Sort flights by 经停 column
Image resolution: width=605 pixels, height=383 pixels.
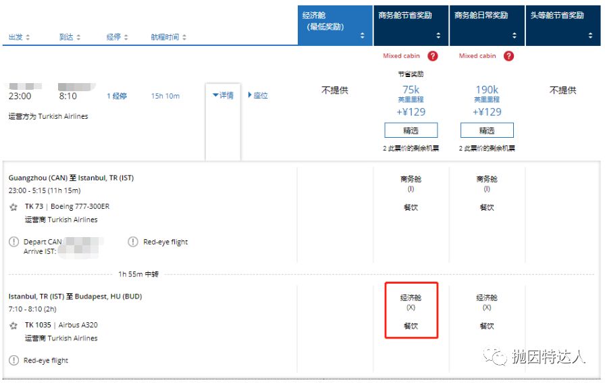click(117, 37)
